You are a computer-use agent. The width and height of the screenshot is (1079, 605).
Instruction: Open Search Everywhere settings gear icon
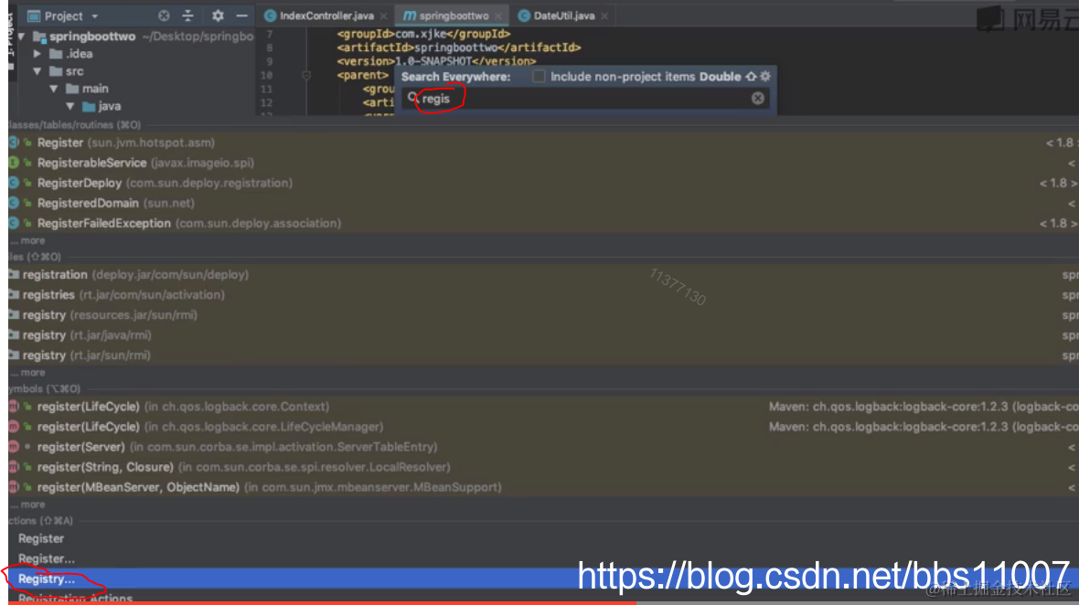coord(765,77)
